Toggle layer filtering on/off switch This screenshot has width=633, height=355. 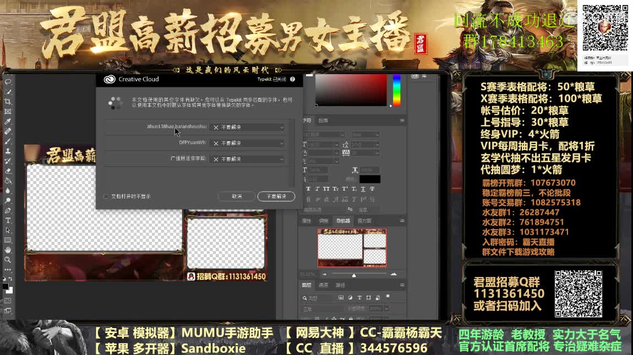pyautogui.click(x=388, y=297)
